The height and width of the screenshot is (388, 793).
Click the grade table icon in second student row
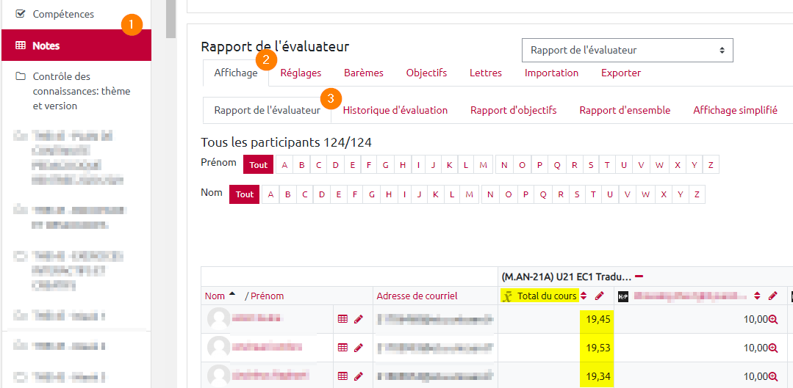[x=342, y=348]
